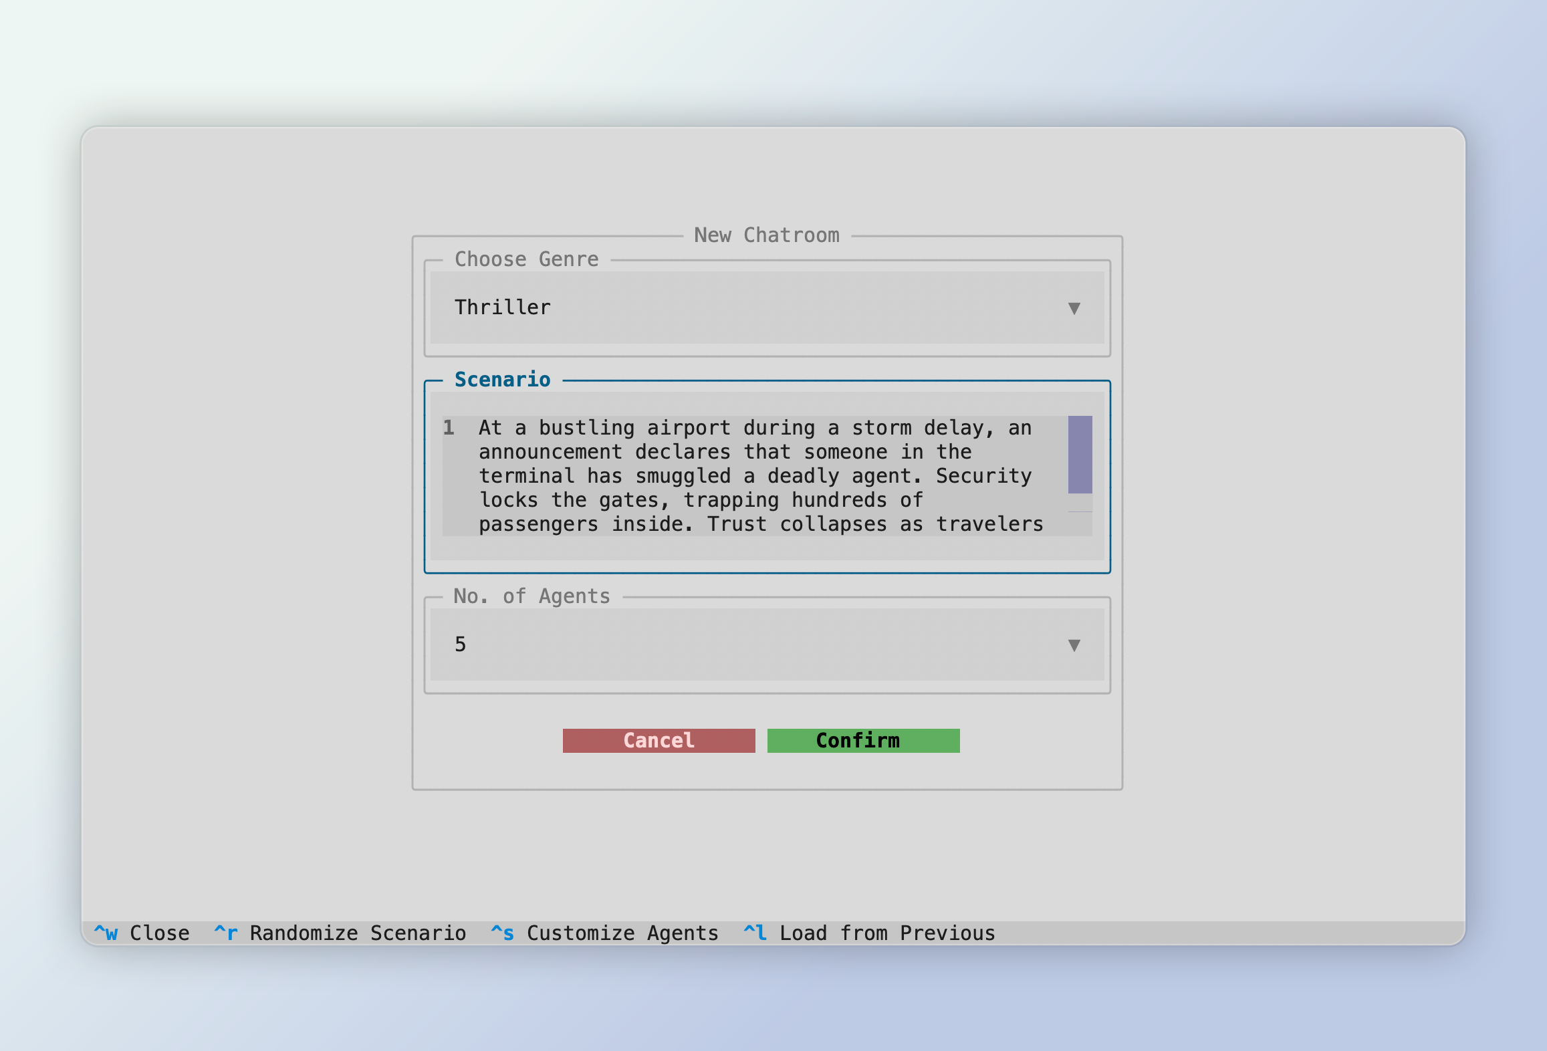Click the Genre dropdown arrow
Viewport: 1547px width, 1051px height.
pos(1074,308)
